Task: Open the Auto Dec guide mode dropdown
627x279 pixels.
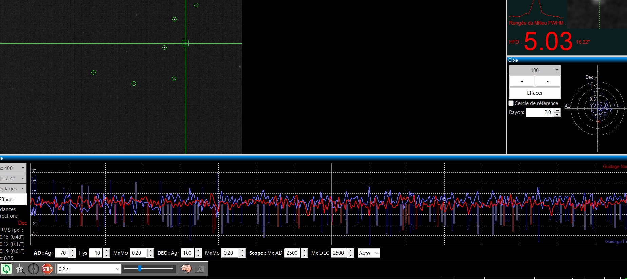Action: click(369, 253)
